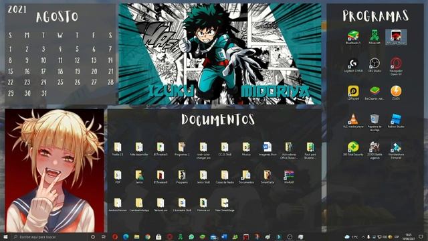The height and width of the screenshot is (241, 428).
Task: Open the notification center icon
Action: pos(421,236)
